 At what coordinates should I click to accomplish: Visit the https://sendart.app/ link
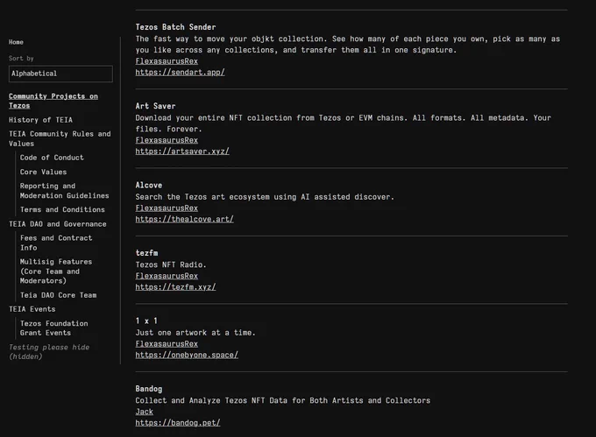tap(180, 72)
